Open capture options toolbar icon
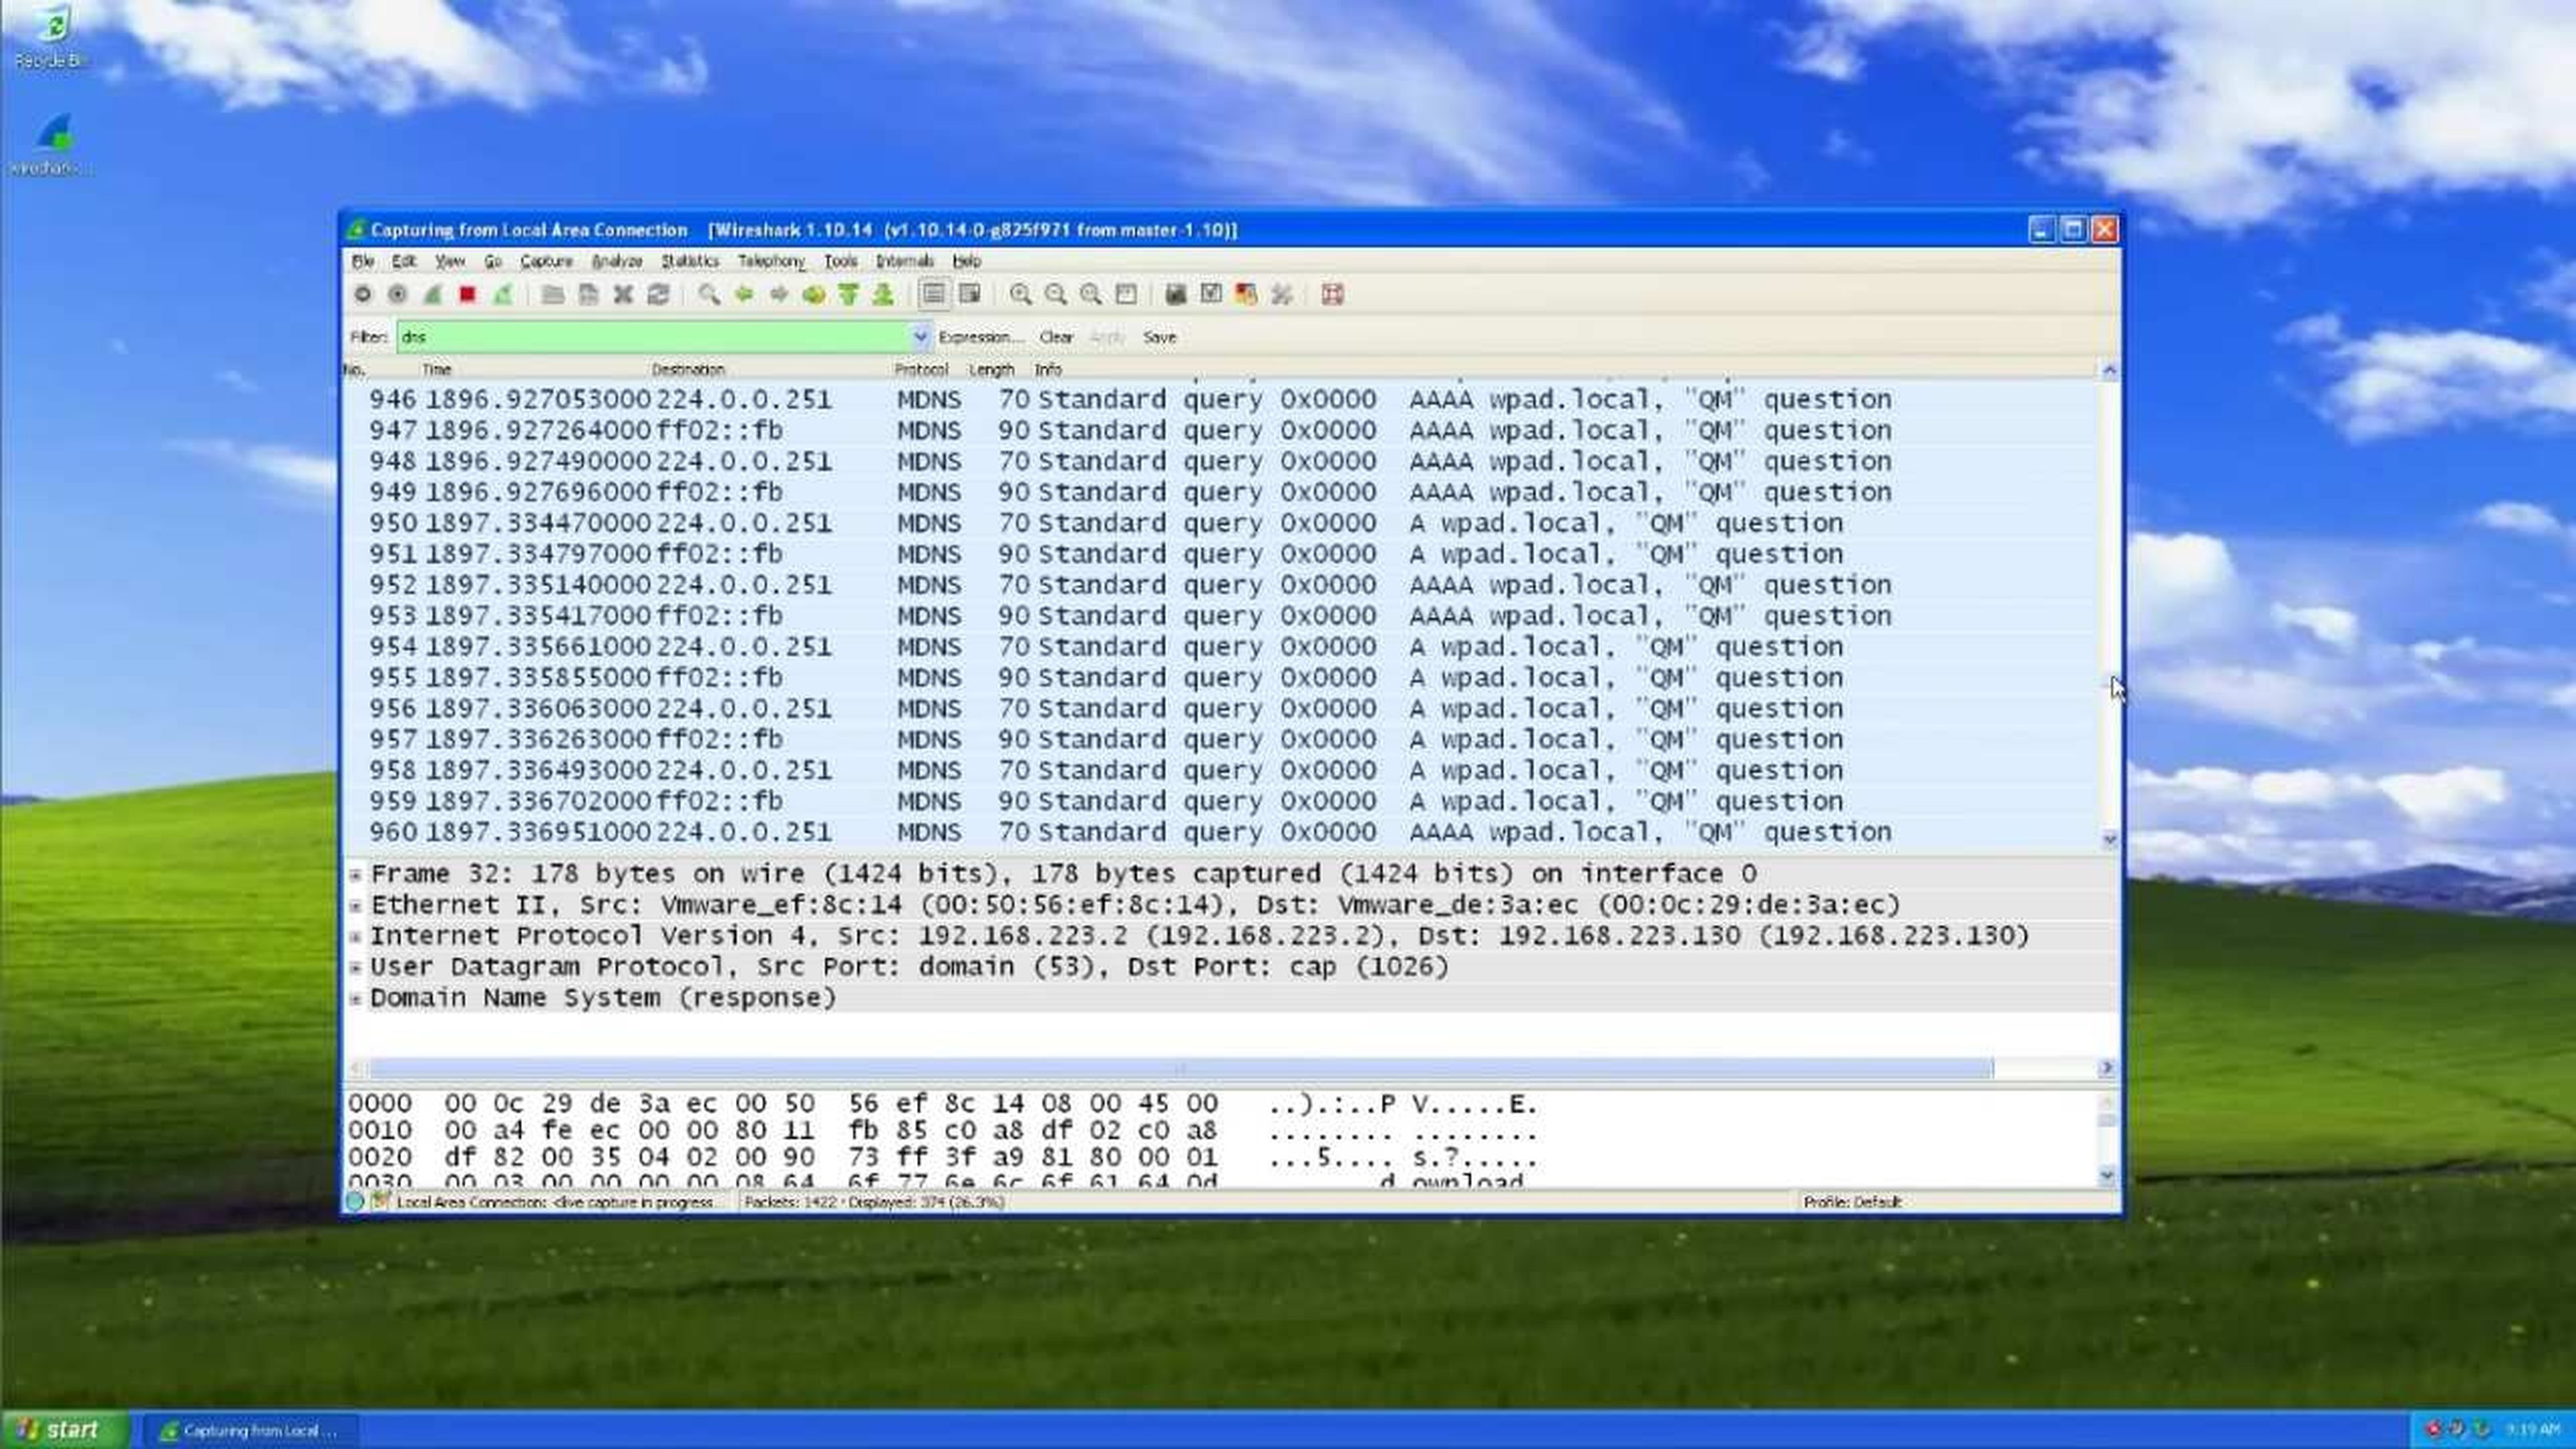Screen dimensions: 2576x1449 pyautogui.click(x=397, y=294)
